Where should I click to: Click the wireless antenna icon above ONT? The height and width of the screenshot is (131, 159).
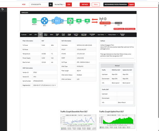point(101,19)
